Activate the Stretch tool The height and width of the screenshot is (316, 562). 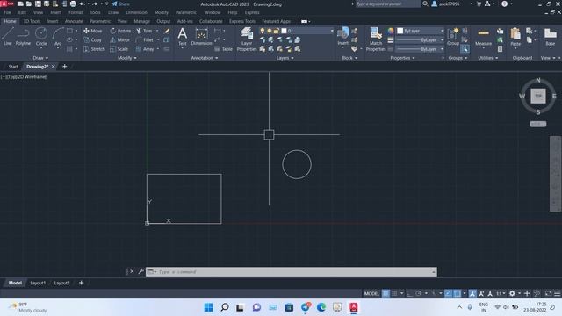(x=94, y=49)
